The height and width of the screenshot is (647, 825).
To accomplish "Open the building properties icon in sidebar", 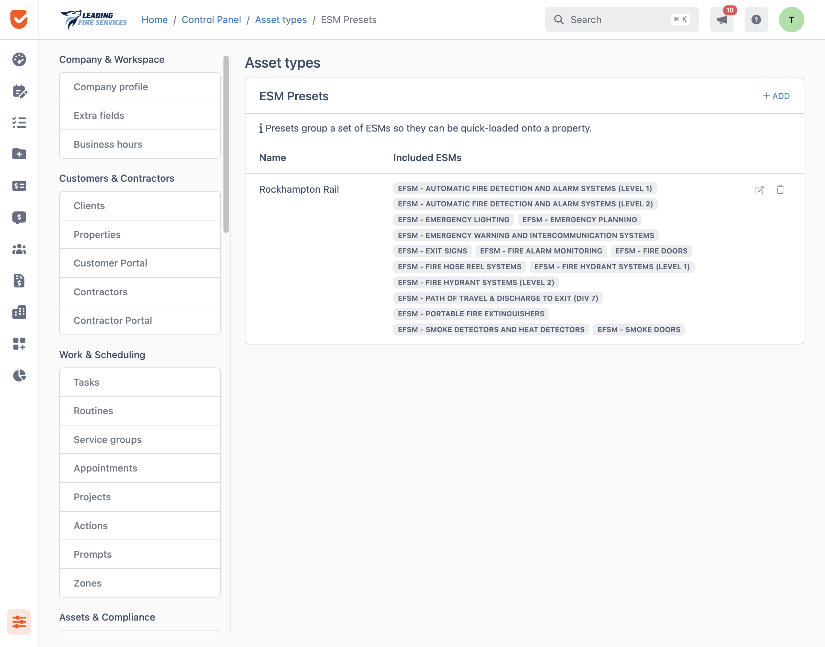I will pyautogui.click(x=19, y=312).
